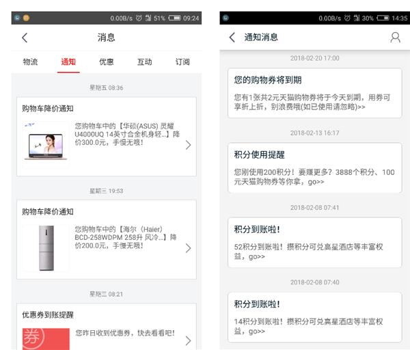Viewport: 410px width, 350px height.
Task: Go to the 互动 tab
Action: 144,62
